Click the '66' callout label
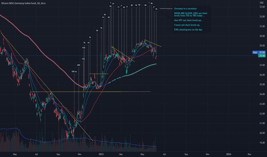Image resolution: width=267 pixels, height=157 pixels. tap(152, 3)
